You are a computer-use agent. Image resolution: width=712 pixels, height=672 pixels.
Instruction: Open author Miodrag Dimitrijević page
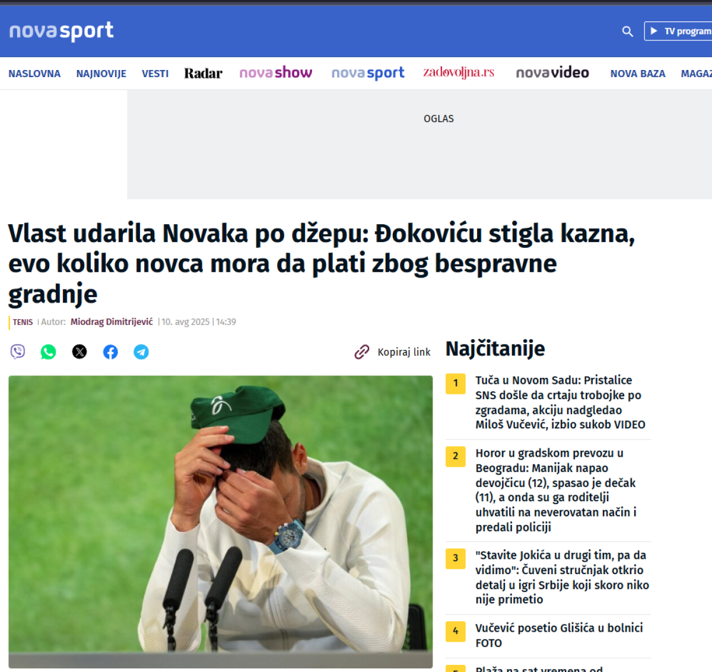coord(112,321)
